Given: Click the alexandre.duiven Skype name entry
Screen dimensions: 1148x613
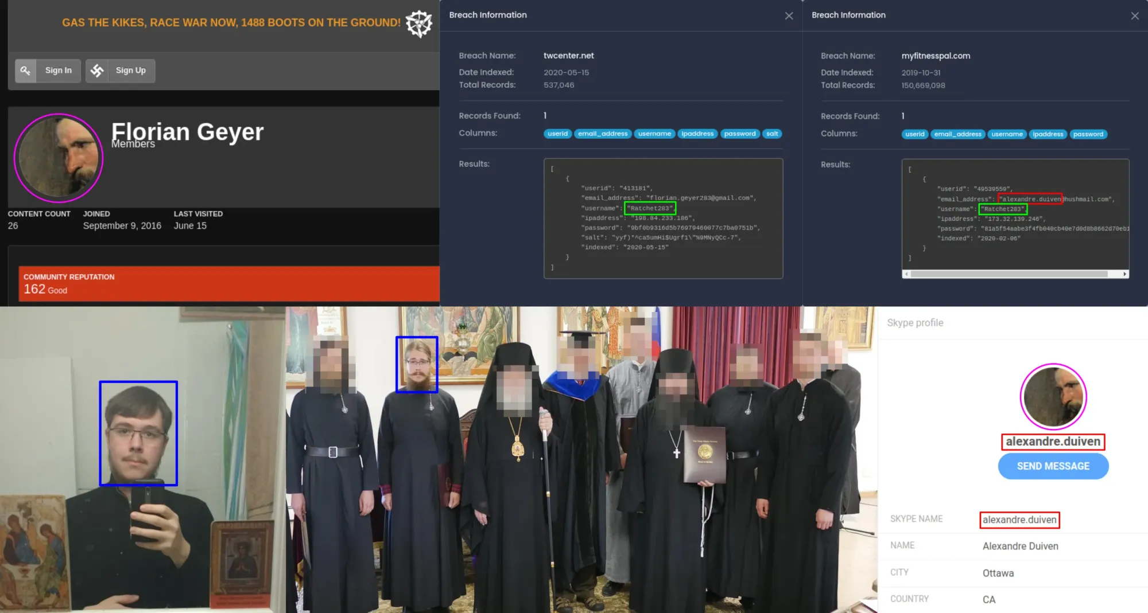Looking at the screenshot, I should click(1019, 520).
